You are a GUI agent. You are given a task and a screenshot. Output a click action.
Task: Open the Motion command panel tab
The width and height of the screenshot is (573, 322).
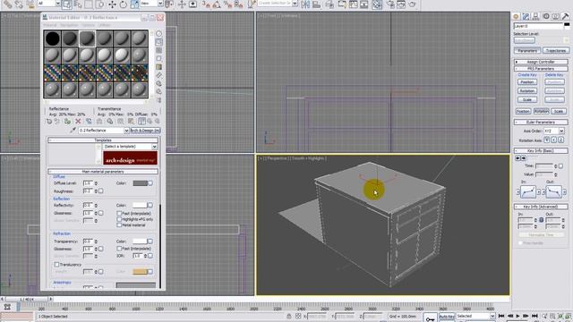(x=546, y=16)
